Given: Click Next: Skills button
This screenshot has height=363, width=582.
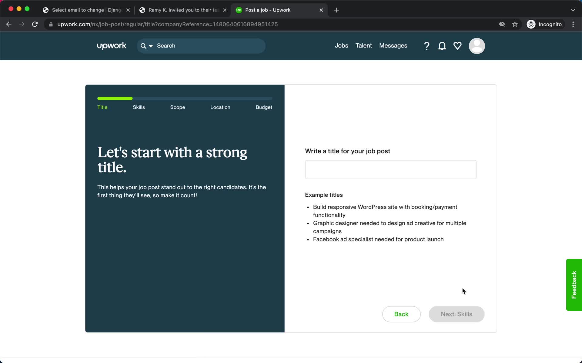Looking at the screenshot, I should point(456,314).
